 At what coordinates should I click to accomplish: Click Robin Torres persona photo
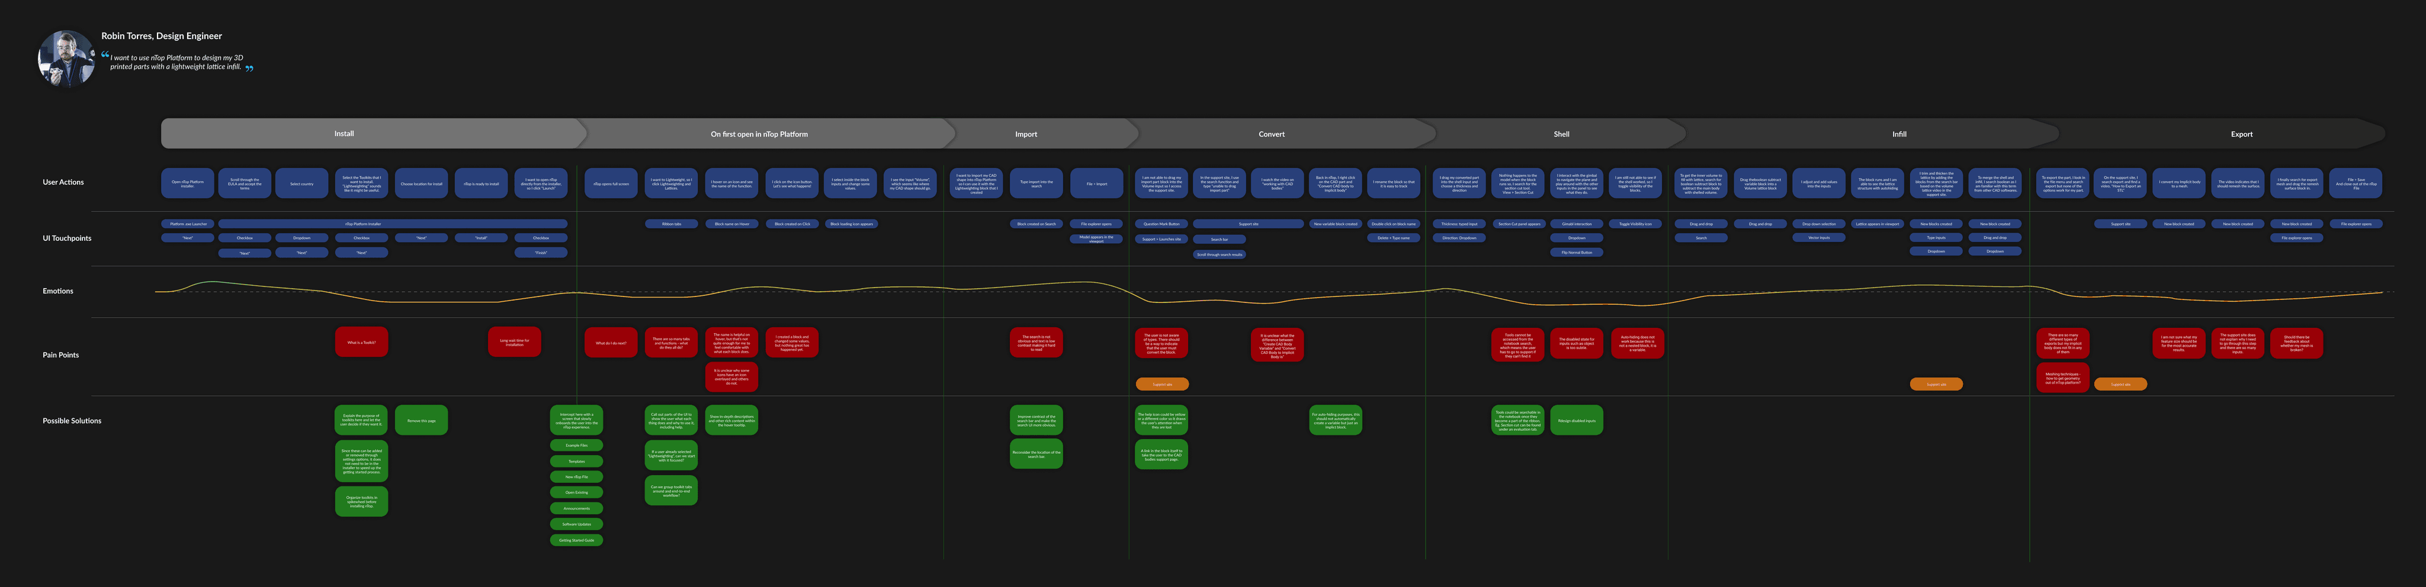tap(66, 59)
